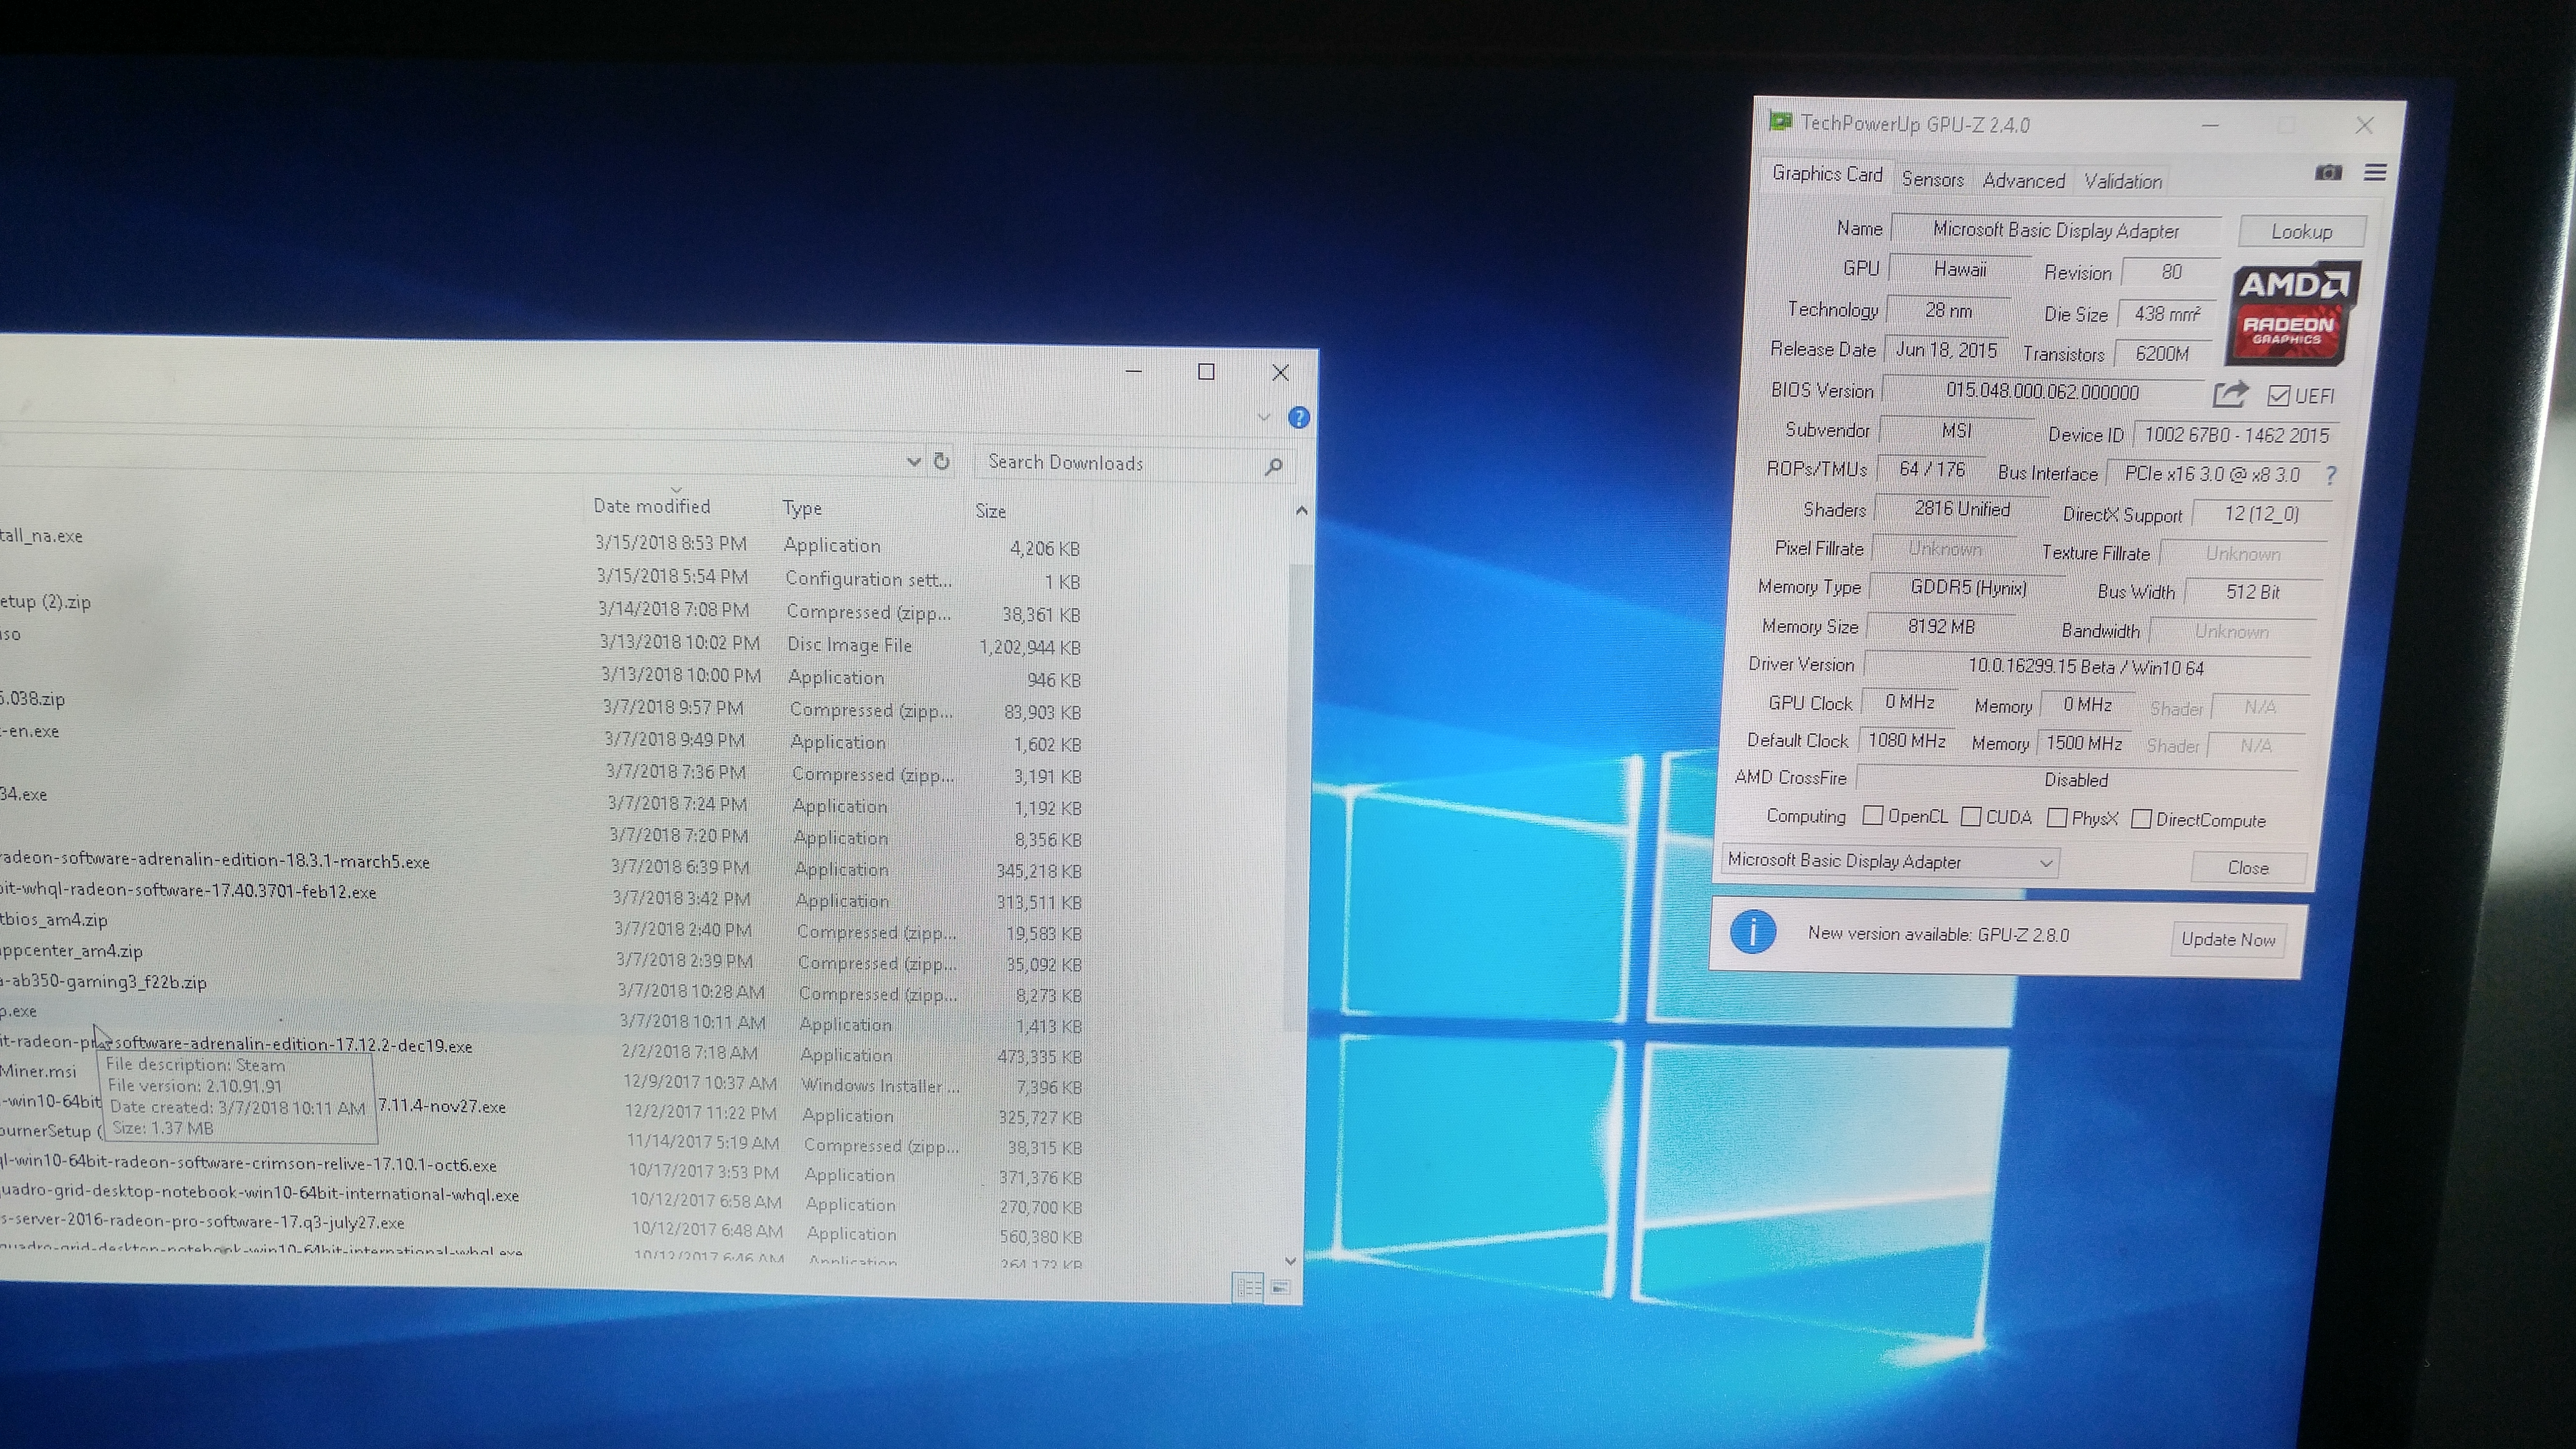Viewport: 2576px width, 1449px height.
Task: Take a GPU-Z screenshot with camera icon
Action: (2328, 172)
